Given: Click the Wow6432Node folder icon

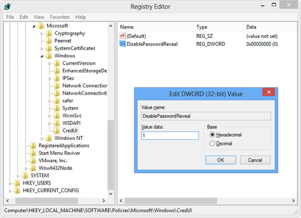Looking at the screenshot, I should tap(33, 168).
